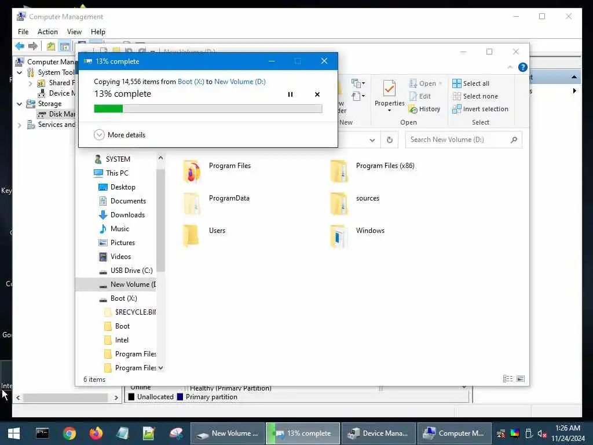Open File menu in Computer Management
Screen dimensions: 593x445
point(23,32)
